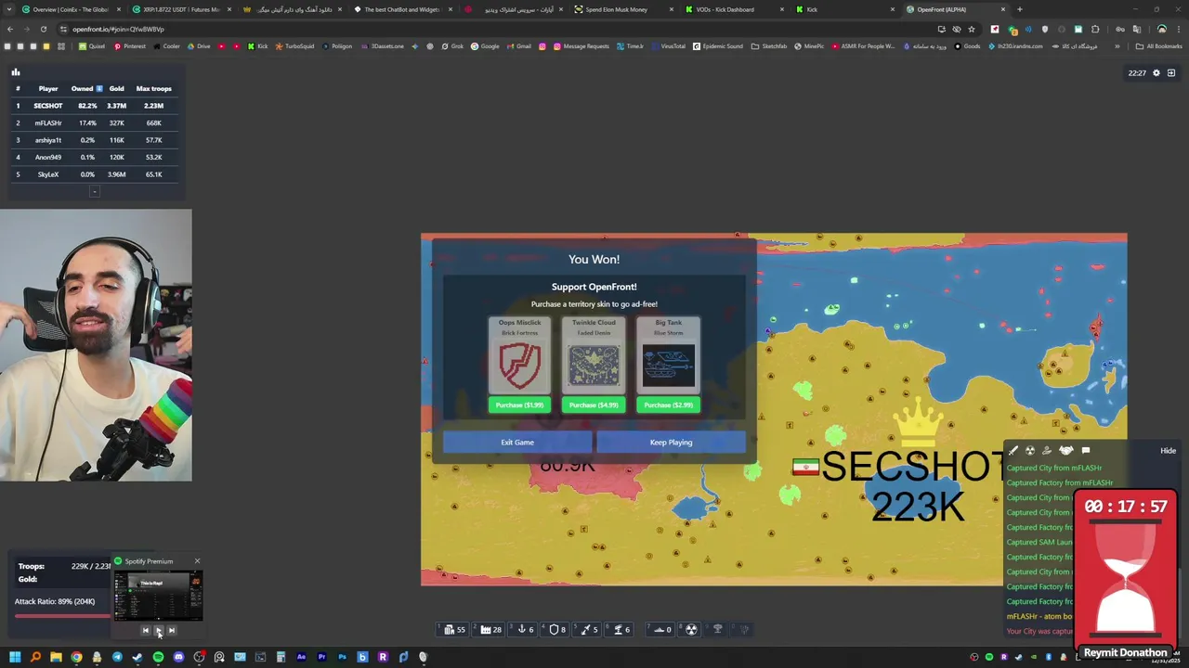This screenshot has width=1189, height=668.
Task: Close the Spotify Premium preview popup
Action: tap(197, 561)
